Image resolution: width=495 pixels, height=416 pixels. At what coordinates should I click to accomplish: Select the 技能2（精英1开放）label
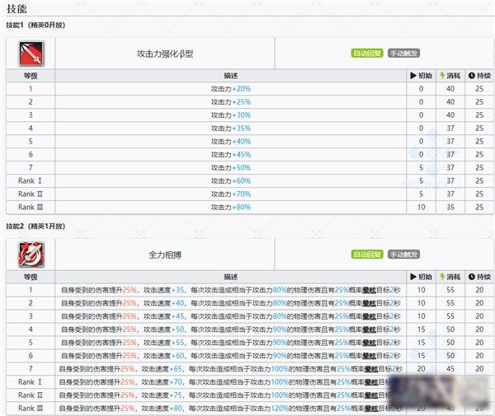tap(35, 226)
